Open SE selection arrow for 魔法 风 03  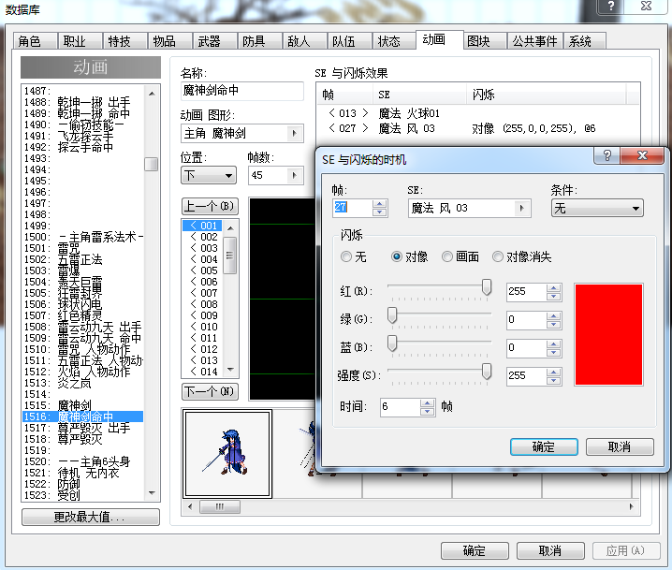pos(522,209)
